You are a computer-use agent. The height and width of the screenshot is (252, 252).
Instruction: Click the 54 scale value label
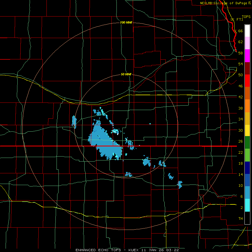click(241, 64)
